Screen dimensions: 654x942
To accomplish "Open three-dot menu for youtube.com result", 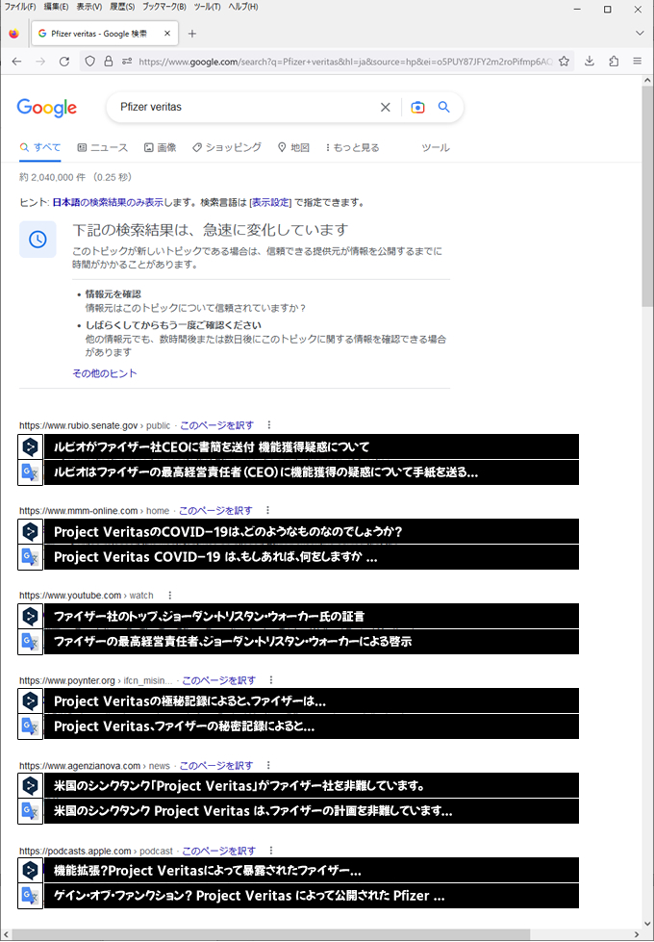I will 170,596.
